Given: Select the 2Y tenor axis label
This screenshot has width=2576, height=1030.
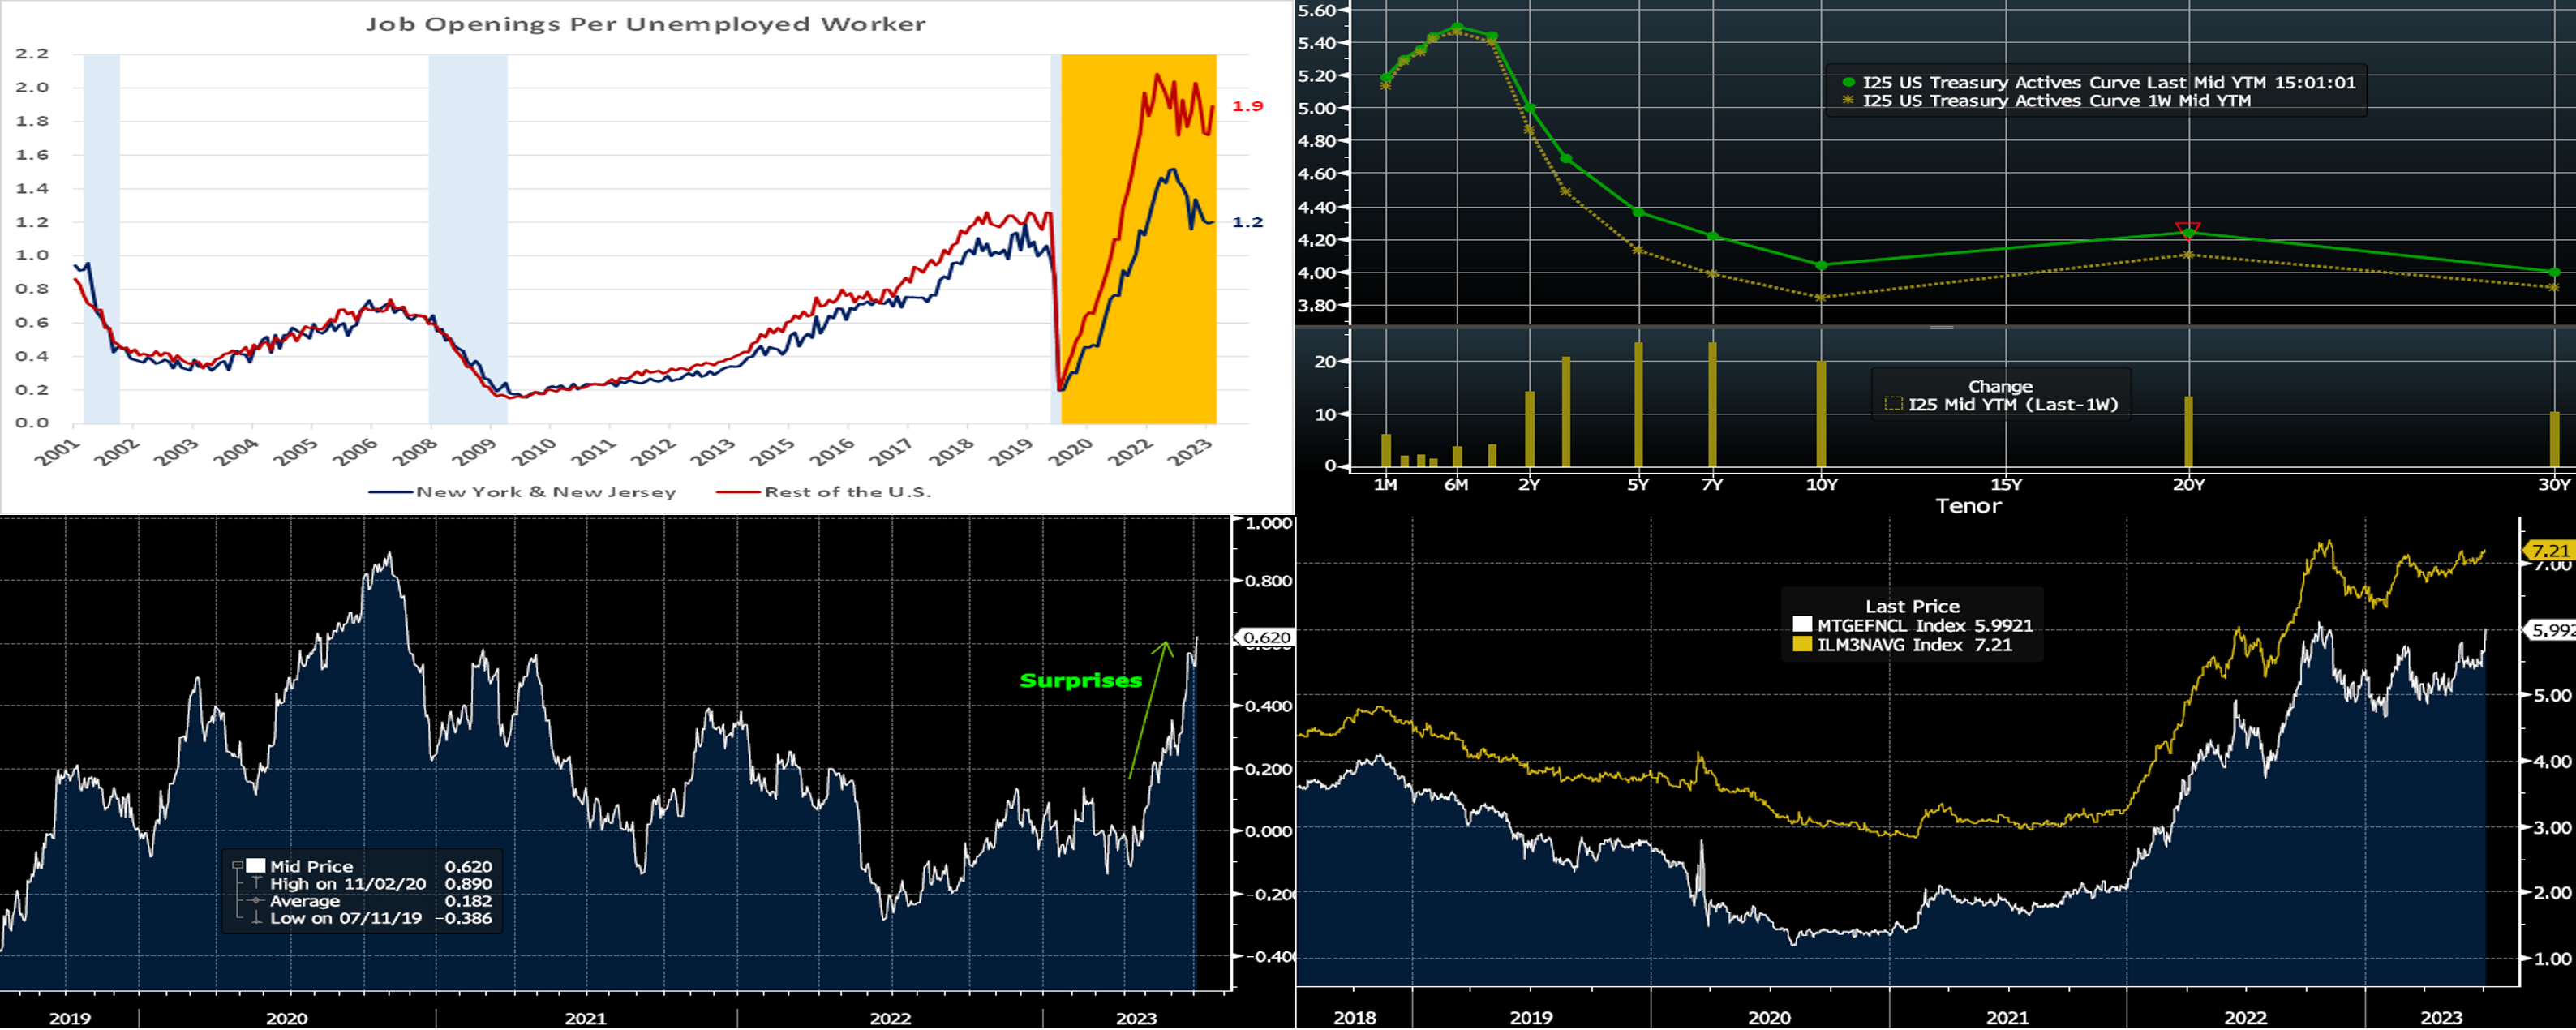Looking at the screenshot, I should 1529,485.
